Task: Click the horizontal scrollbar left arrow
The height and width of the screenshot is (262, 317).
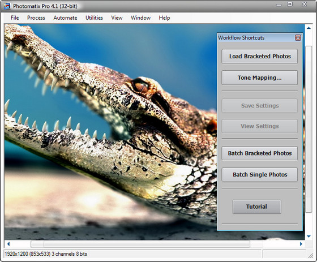Action: click(x=8, y=244)
